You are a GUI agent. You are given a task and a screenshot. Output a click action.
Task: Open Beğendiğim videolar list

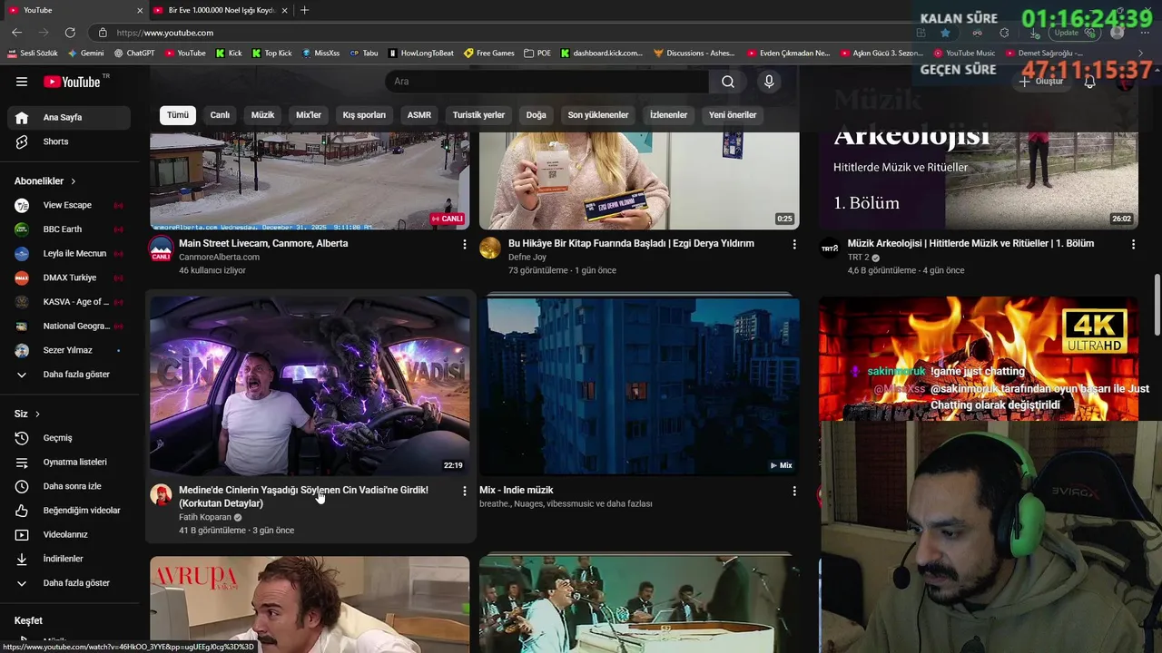pyautogui.click(x=69, y=511)
